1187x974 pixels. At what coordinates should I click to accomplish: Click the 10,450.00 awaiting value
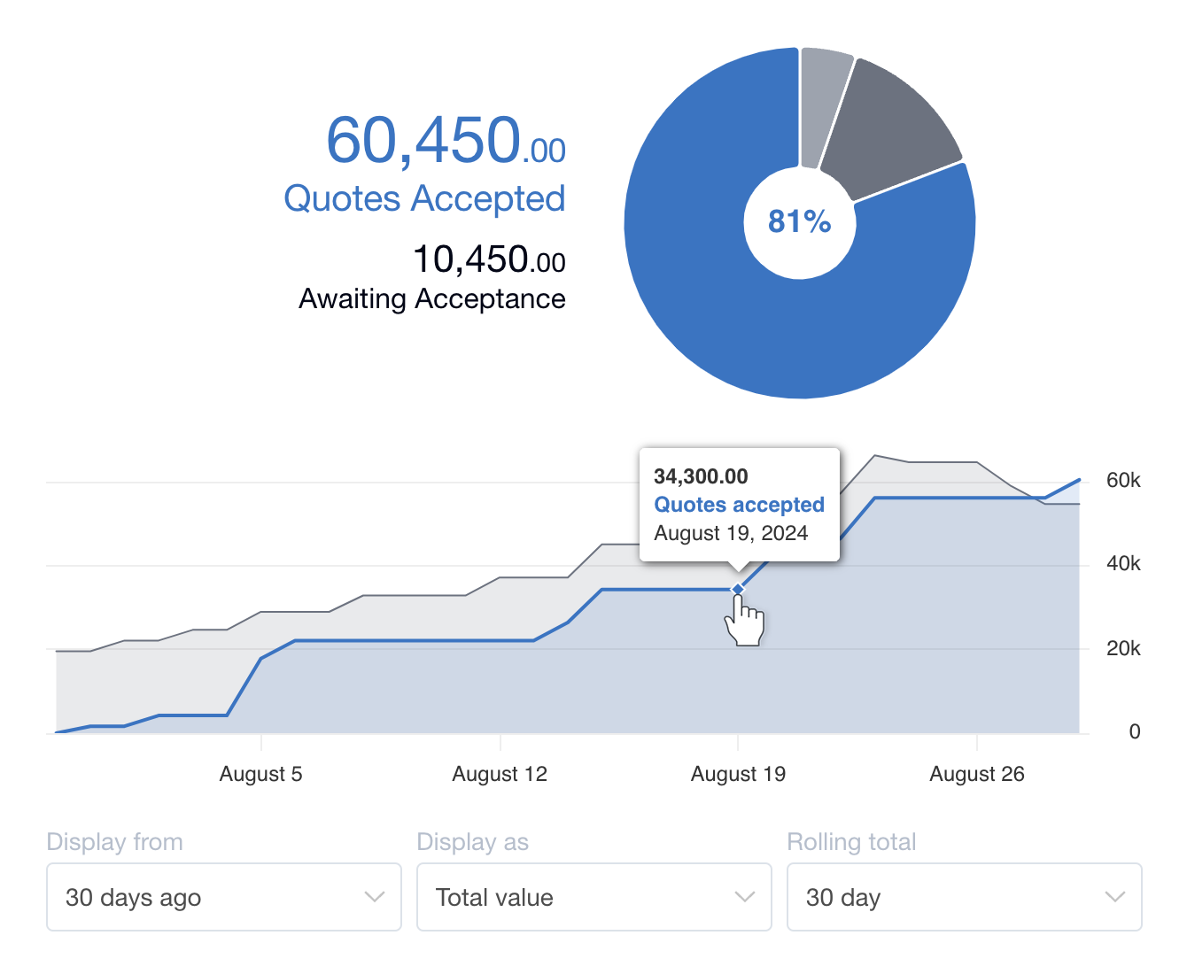(x=489, y=259)
